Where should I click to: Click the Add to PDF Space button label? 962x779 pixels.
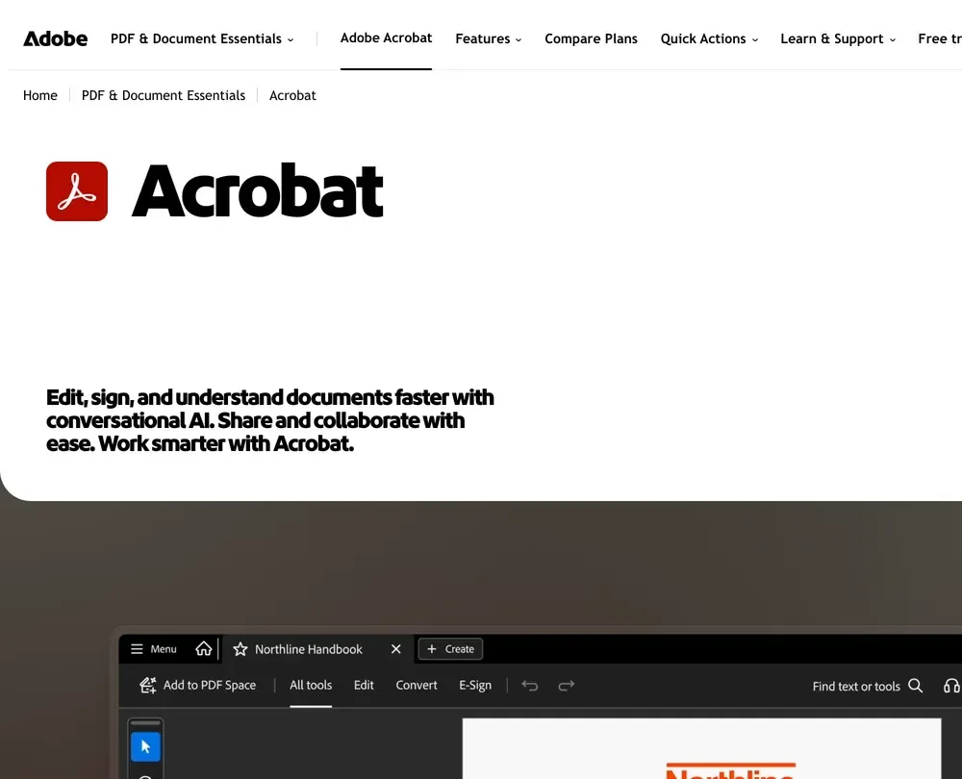(x=210, y=685)
